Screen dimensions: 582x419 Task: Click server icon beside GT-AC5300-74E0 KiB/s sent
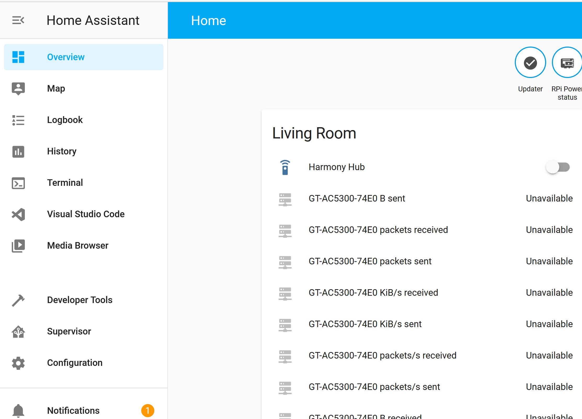point(285,325)
